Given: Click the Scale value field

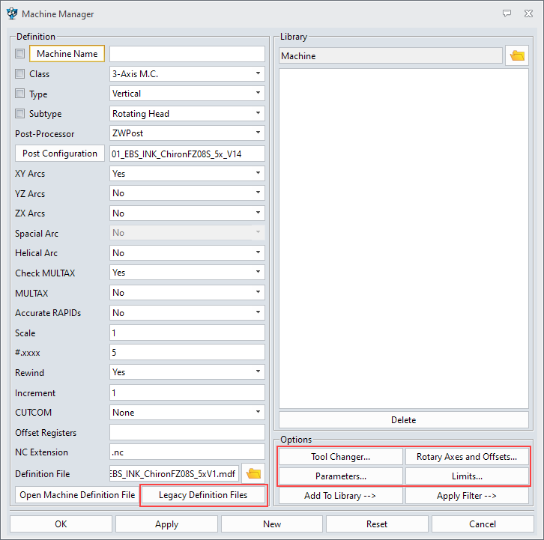Looking at the screenshot, I should coord(187,333).
